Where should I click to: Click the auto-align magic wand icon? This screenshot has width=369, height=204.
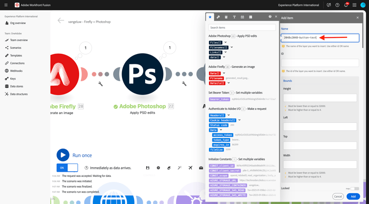(x=180, y=168)
